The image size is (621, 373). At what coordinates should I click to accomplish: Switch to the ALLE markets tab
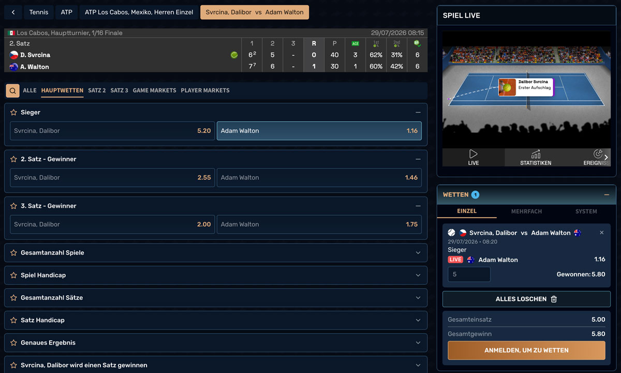[30, 91]
